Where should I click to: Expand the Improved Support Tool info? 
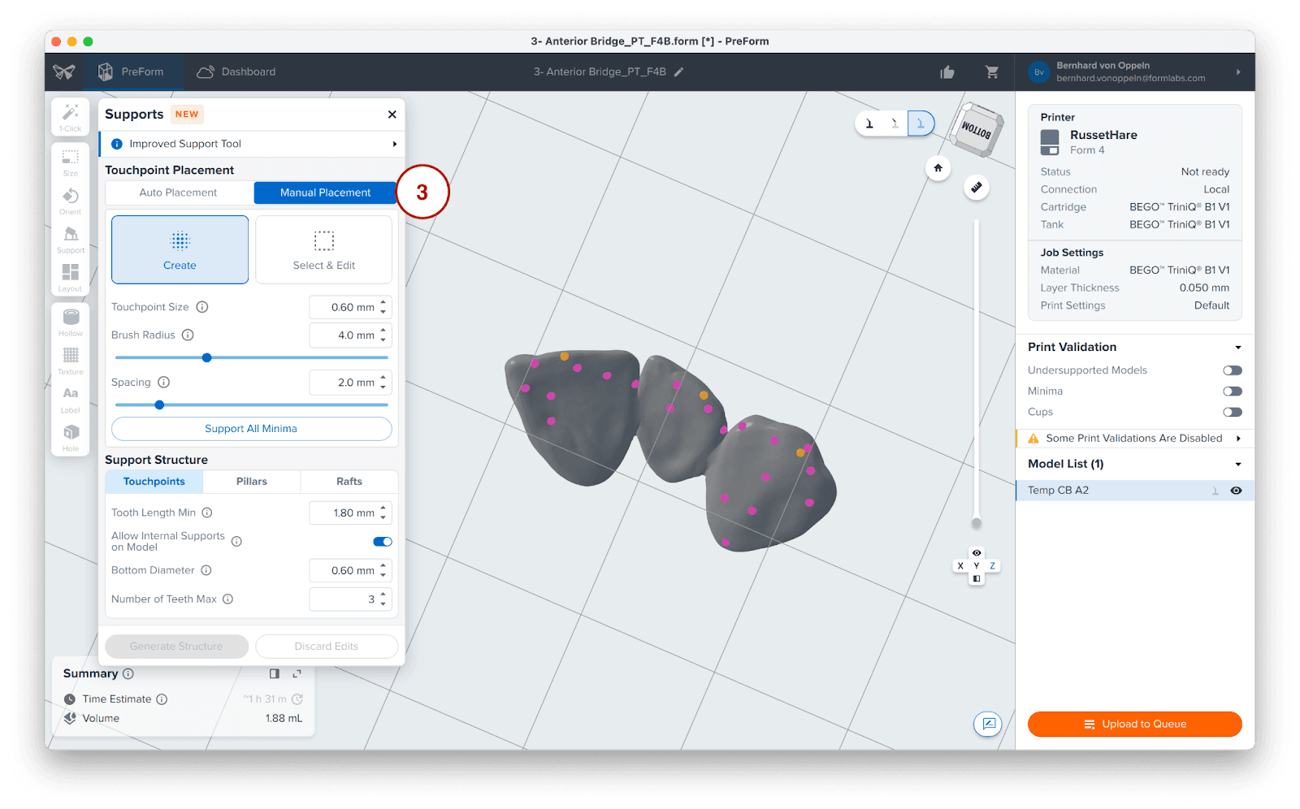click(x=395, y=145)
